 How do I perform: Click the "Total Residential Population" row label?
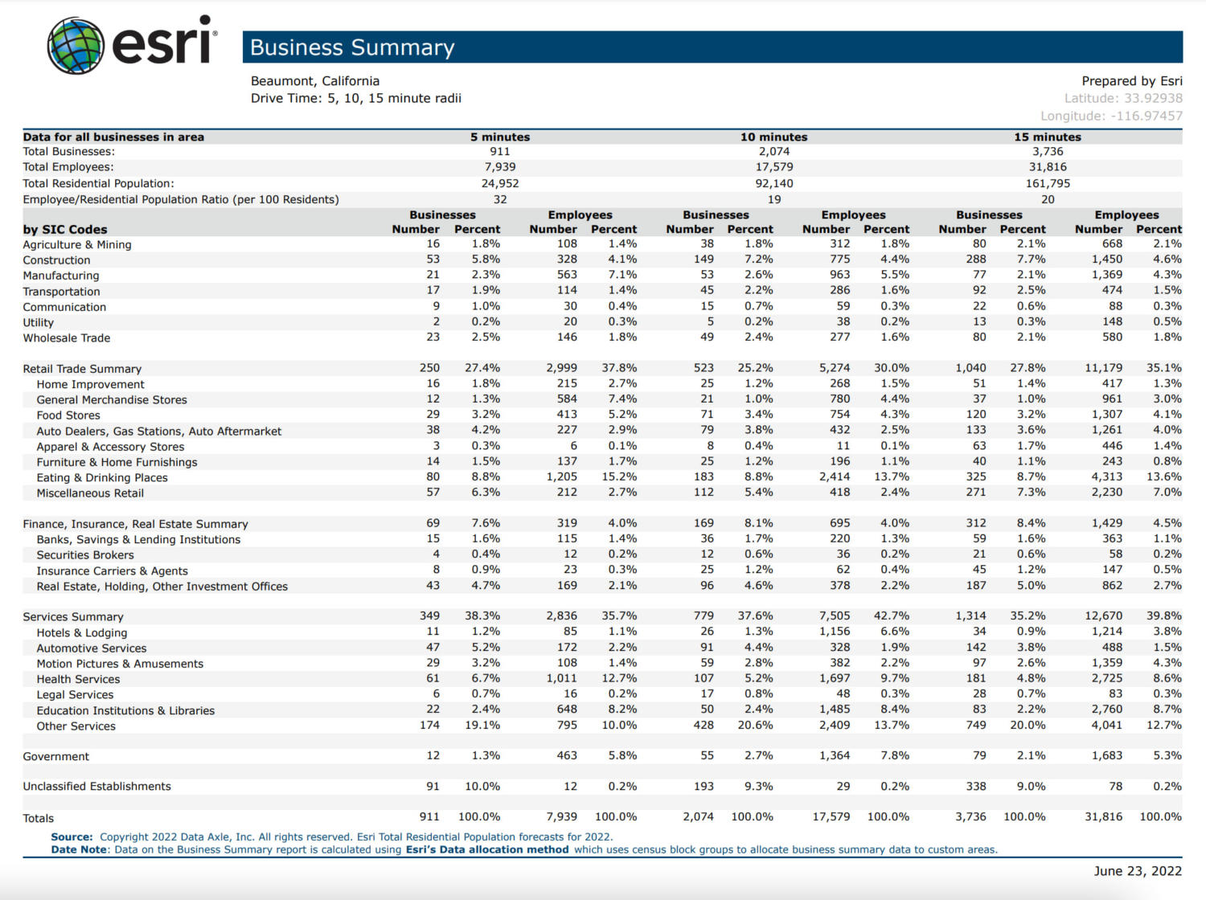tap(99, 182)
